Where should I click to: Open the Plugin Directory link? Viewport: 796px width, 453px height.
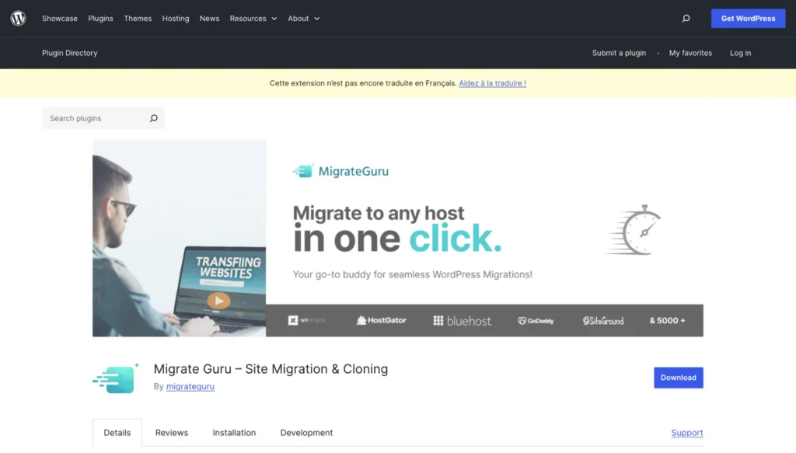(69, 53)
